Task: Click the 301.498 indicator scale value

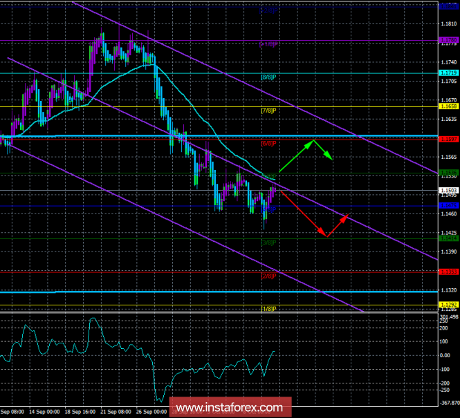Action: tap(449, 317)
